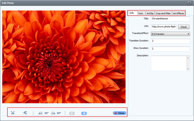Click the Link URL input field
Viewport: 194px width, 121px height.
click(x=164, y=27)
